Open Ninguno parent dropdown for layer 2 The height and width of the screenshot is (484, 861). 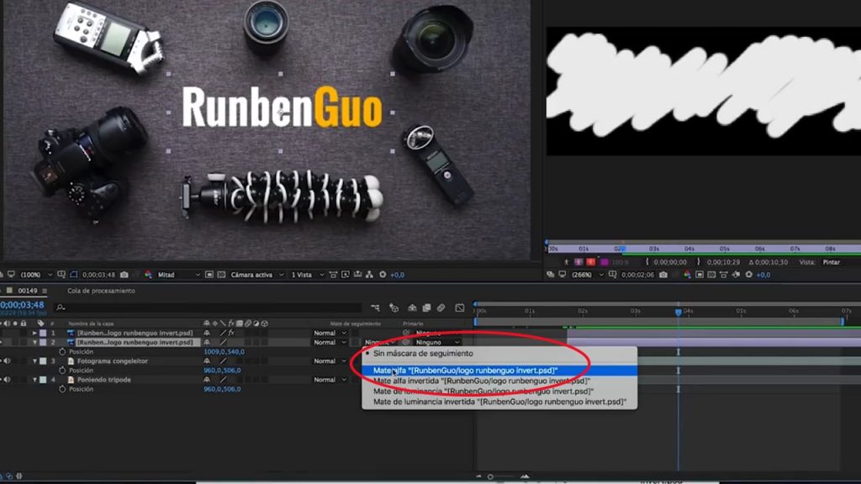437,343
